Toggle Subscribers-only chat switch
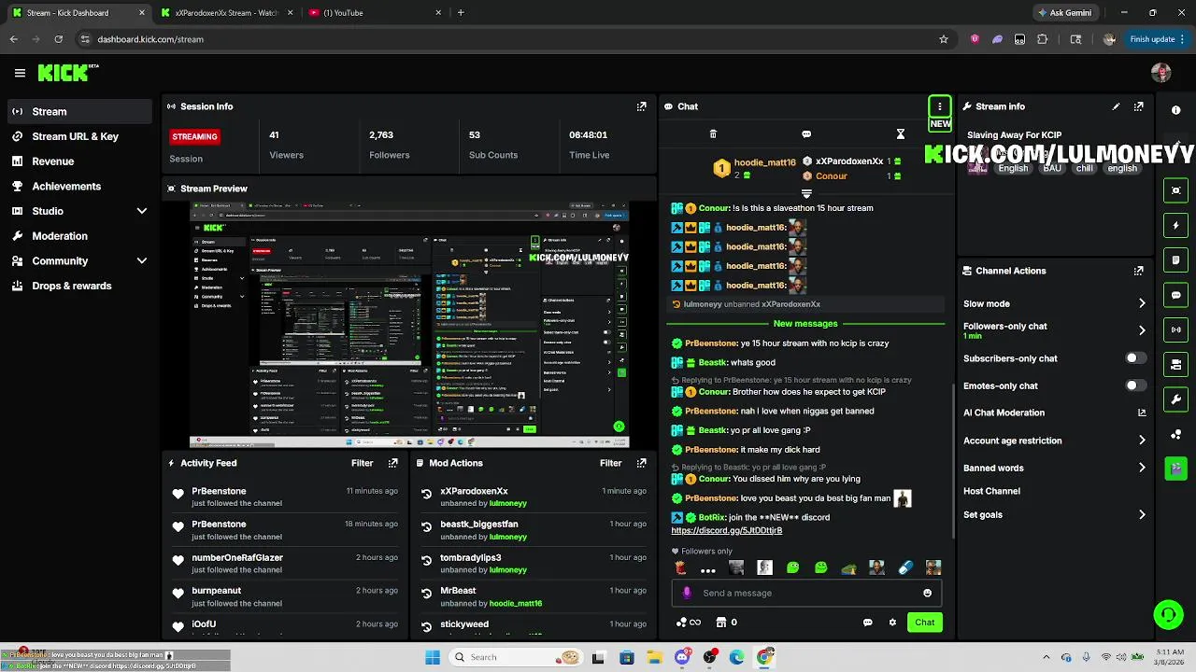Screen dimensions: 1196x672 tap(1135, 358)
